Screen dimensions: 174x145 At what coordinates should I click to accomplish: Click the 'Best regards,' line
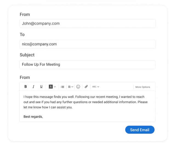click(33, 117)
